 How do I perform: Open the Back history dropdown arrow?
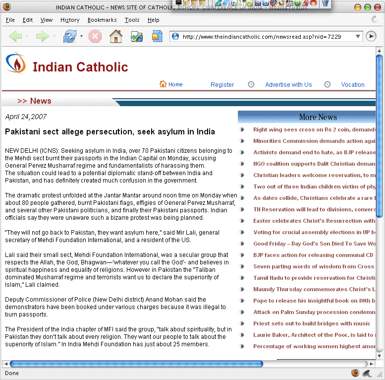(27, 36)
